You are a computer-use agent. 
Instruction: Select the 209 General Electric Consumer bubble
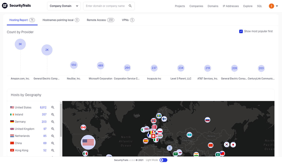234,68
